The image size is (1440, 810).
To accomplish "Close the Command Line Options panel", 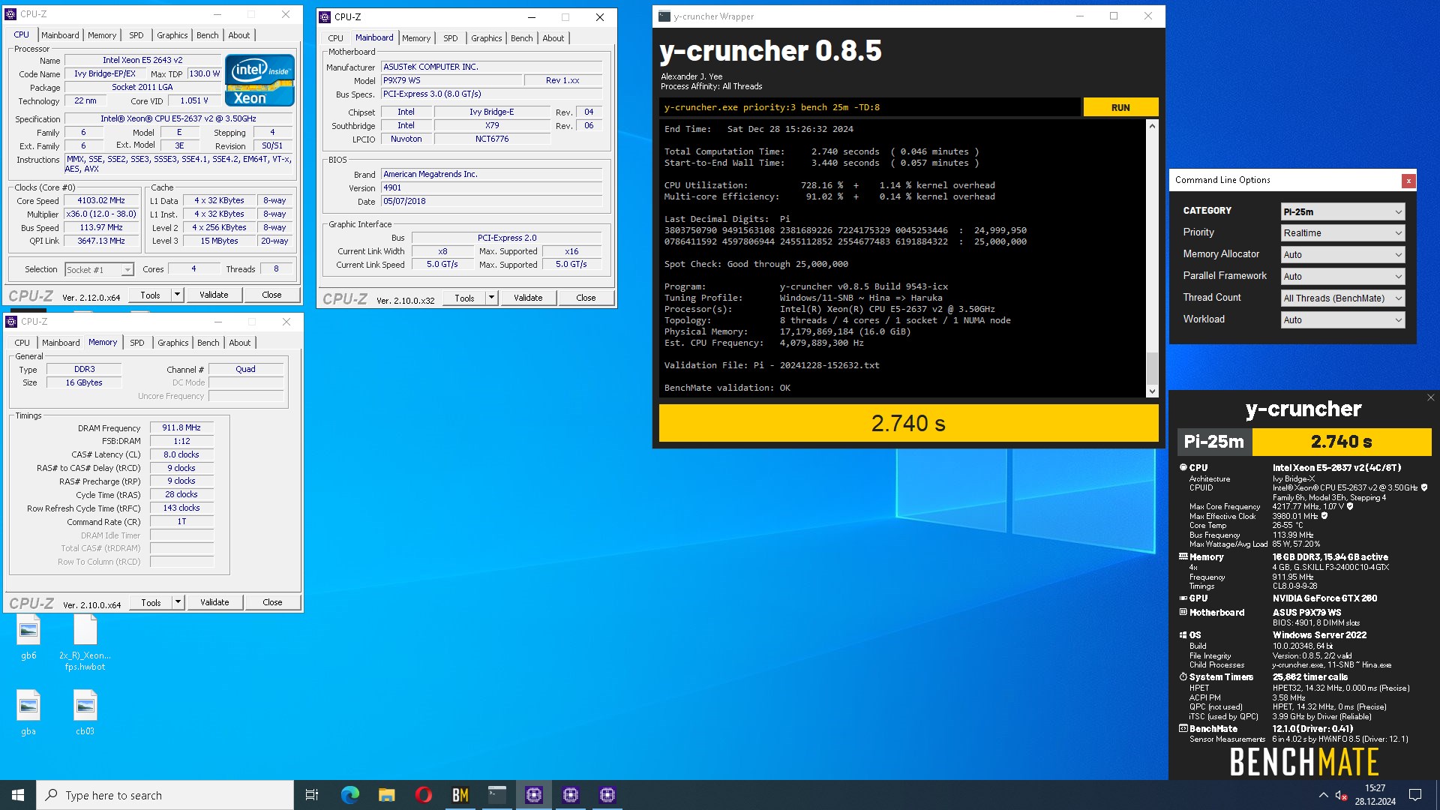I will coord(1408,181).
